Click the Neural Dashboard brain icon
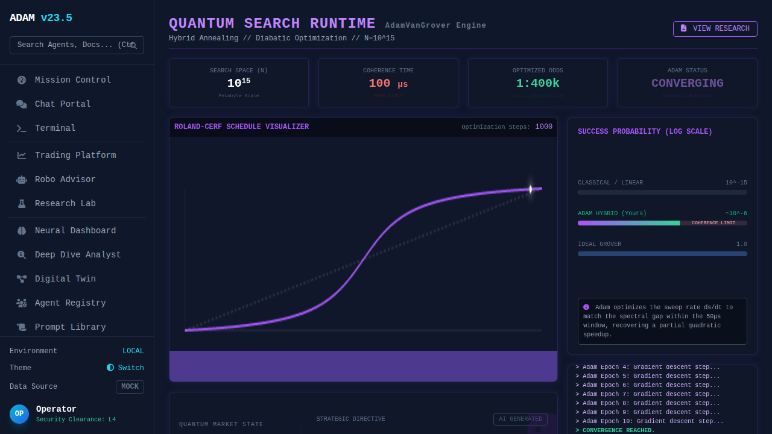Image resolution: width=772 pixels, height=434 pixels. (x=22, y=231)
